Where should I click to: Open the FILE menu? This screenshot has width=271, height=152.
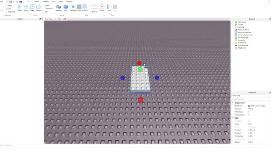1,2
